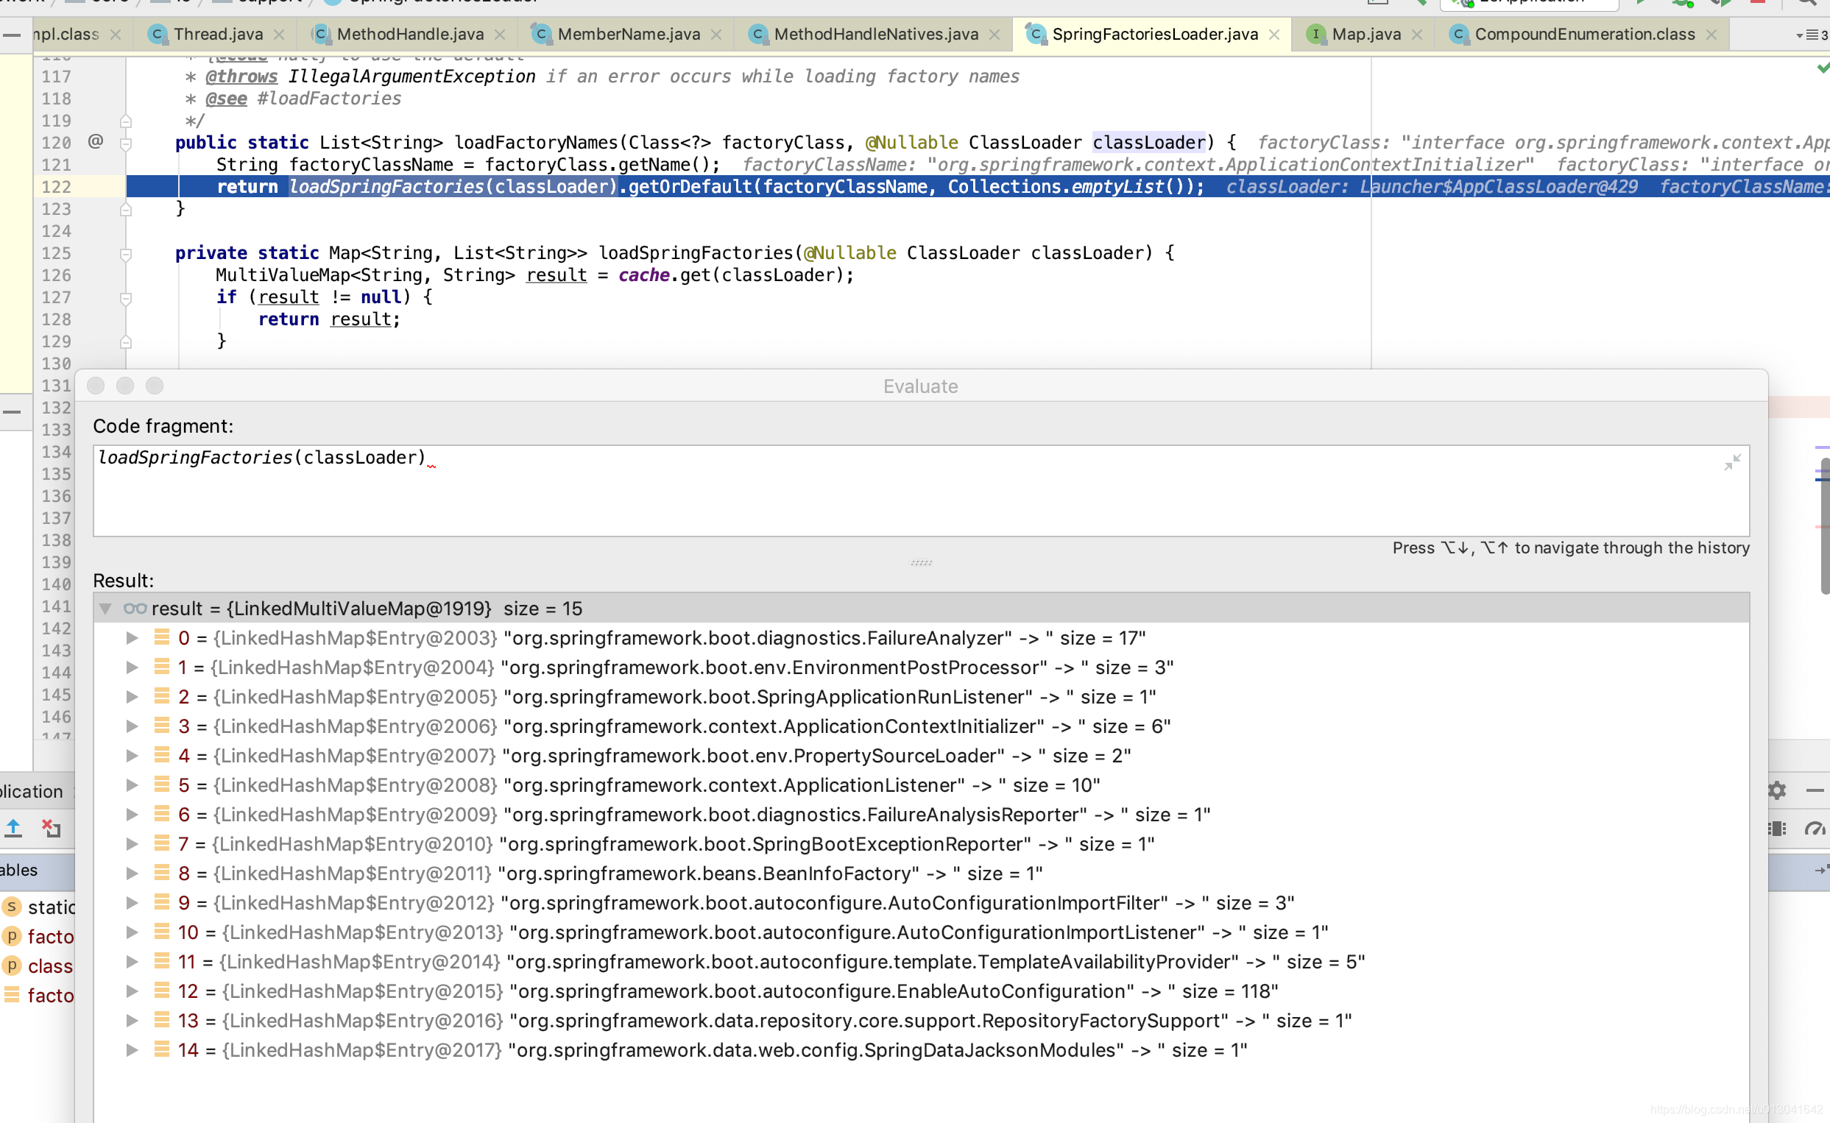The height and width of the screenshot is (1123, 1830).
Task: Fold the javadoc end marker at line 119
Action: click(x=126, y=121)
